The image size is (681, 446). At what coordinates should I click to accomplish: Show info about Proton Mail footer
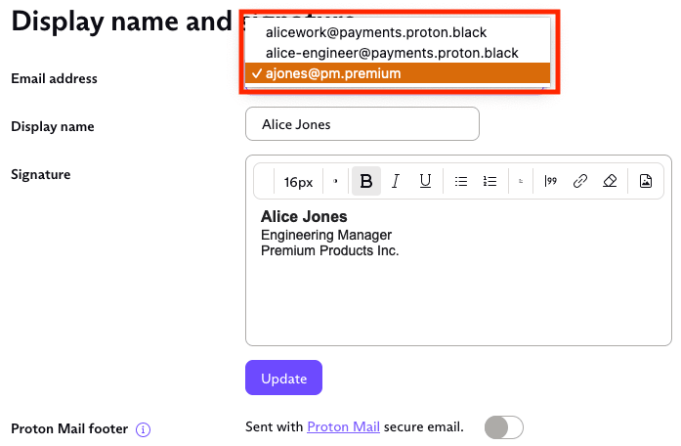click(x=143, y=429)
